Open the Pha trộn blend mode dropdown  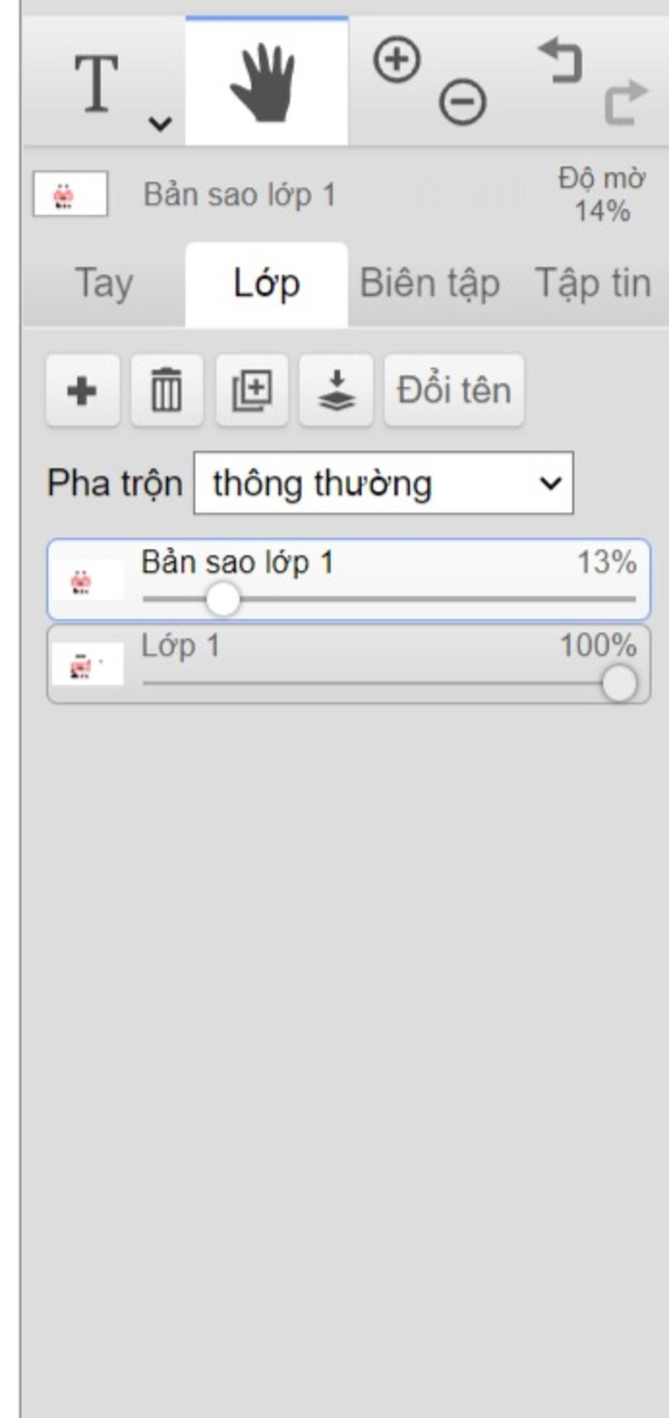383,483
